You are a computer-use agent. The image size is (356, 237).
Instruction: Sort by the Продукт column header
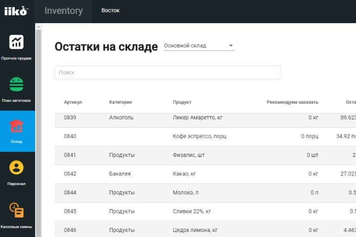pos(182,102)
